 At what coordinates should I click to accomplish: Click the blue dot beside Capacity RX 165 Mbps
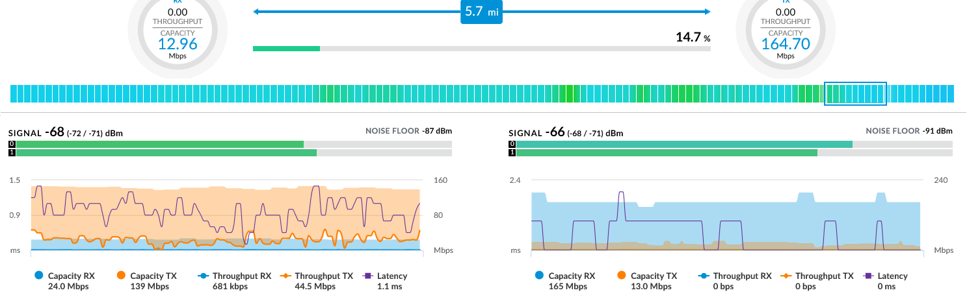click(x=538, y=276)
